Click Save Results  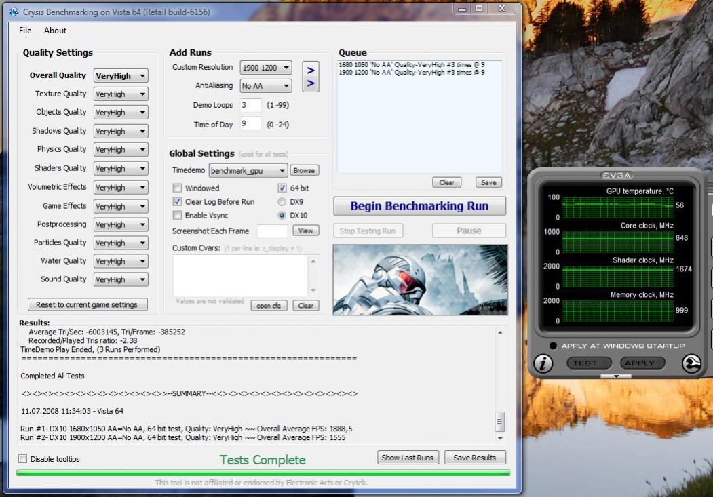475,458
